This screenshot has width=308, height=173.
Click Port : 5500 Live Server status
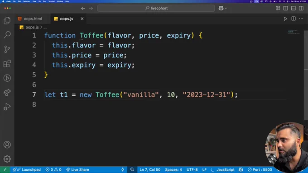coord(260,169)
